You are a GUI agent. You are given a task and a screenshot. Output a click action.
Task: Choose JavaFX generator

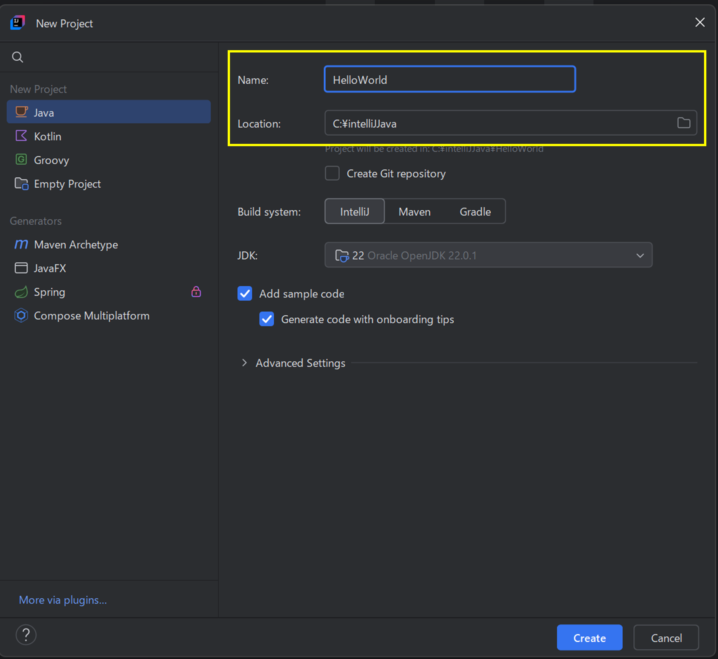coord(109,268)
